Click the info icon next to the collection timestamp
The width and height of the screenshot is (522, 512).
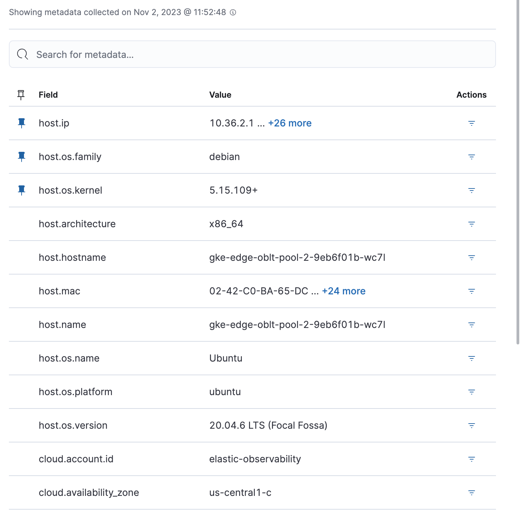pos(233,13)
